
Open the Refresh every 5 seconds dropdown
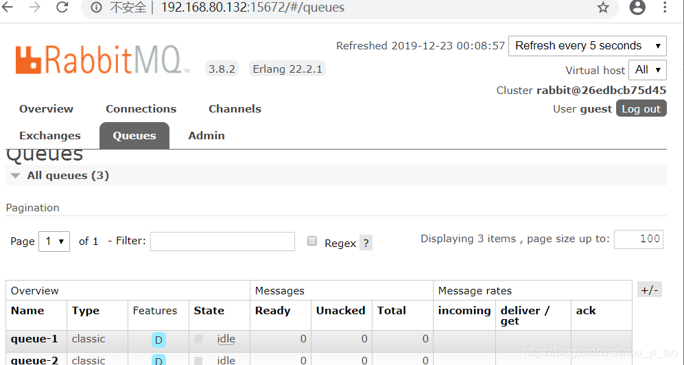587,46
